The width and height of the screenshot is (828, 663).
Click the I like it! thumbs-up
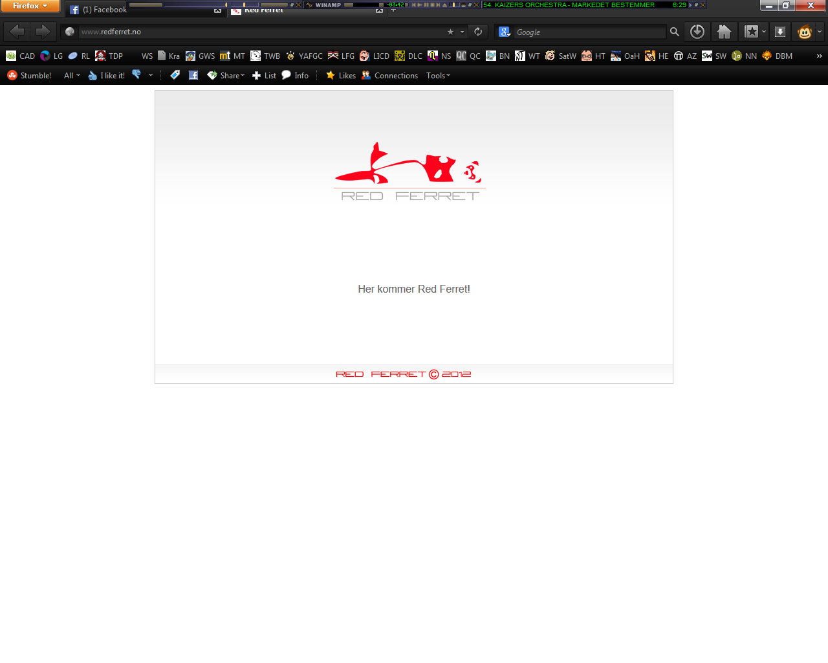coord(107,76)
